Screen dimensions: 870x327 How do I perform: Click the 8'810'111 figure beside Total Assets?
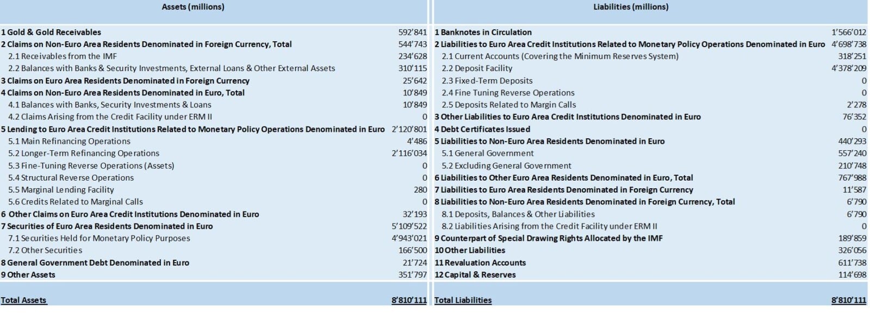(409, 300)
